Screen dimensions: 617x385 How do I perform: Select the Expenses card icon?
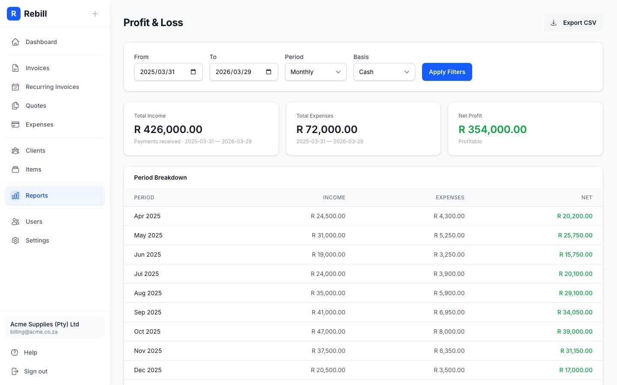15,124
